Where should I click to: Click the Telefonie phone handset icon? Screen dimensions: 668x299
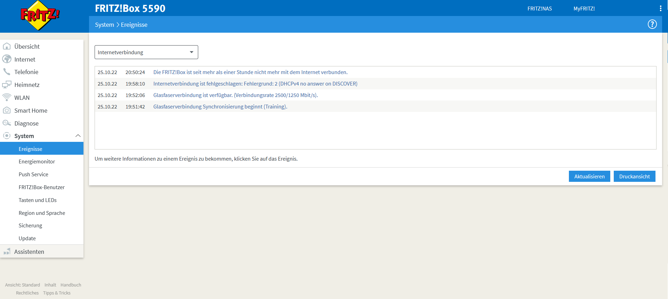(7, 72)
